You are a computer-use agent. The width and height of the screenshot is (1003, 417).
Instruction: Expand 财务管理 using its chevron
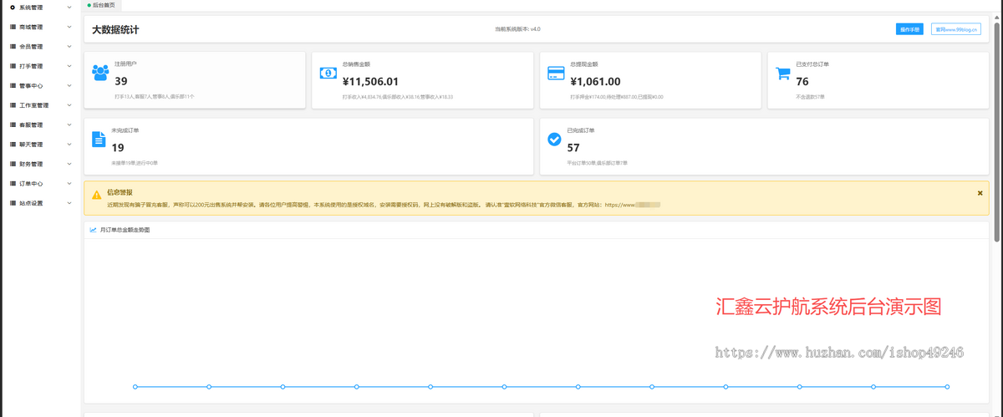[x=69, y=164]
